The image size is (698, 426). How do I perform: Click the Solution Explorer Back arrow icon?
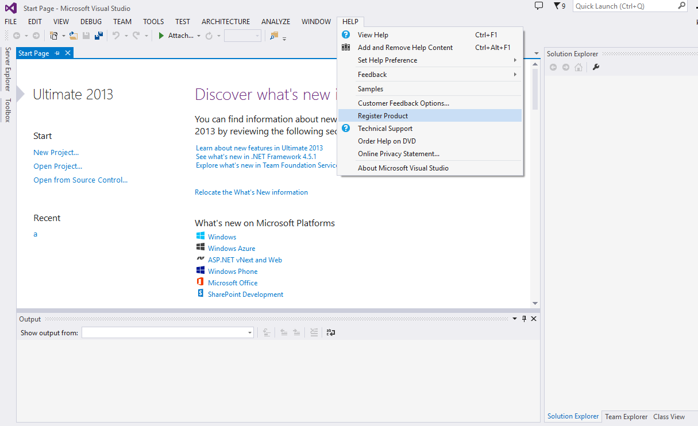553,67
